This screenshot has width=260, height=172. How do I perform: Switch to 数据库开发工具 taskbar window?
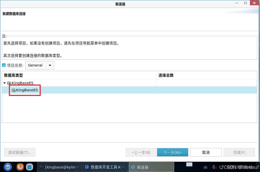(x=106, y=167)
